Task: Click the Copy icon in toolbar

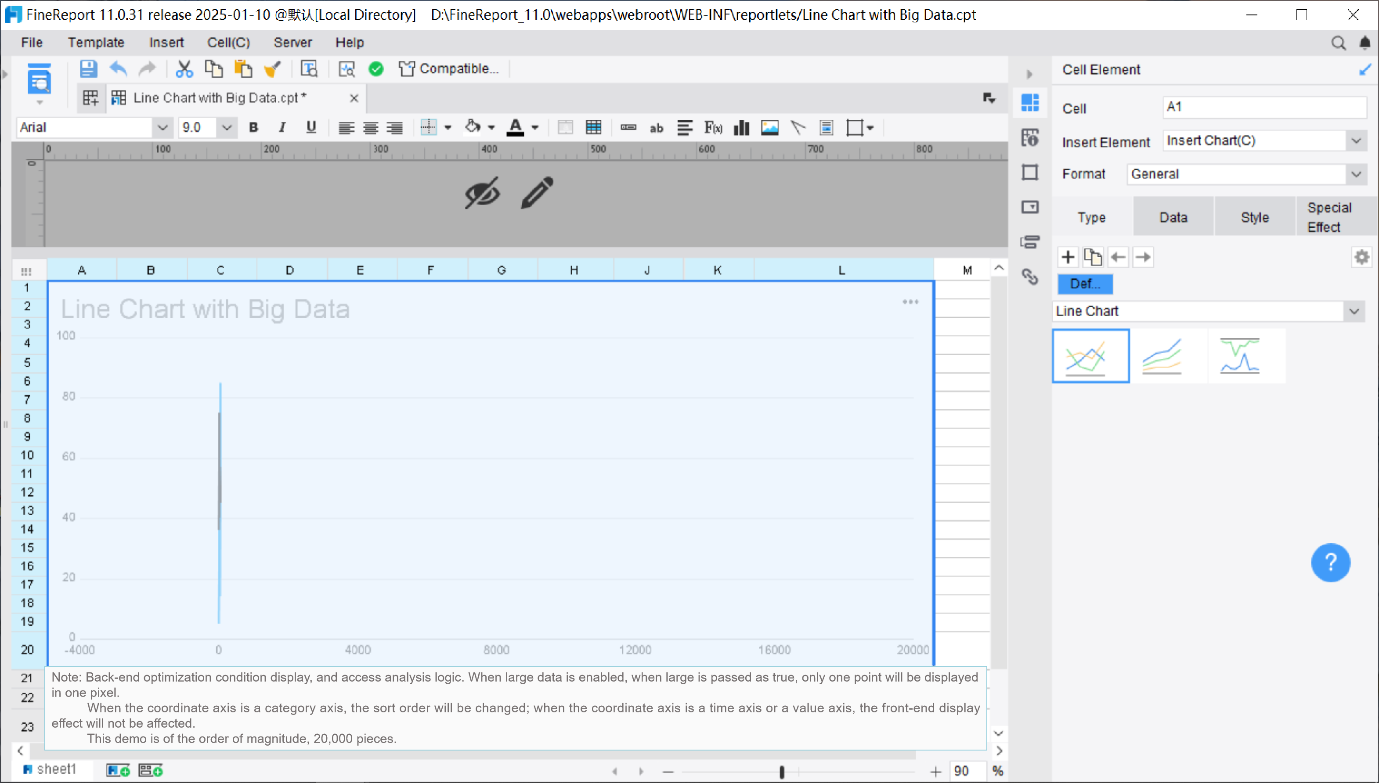Action: point(213,69)
